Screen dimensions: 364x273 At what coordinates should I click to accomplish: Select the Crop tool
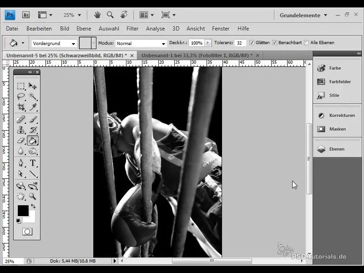pos(20,107)
